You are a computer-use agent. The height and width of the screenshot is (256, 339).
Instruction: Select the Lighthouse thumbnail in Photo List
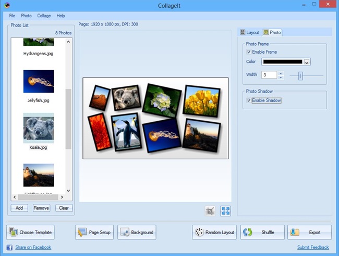(39, 175)
